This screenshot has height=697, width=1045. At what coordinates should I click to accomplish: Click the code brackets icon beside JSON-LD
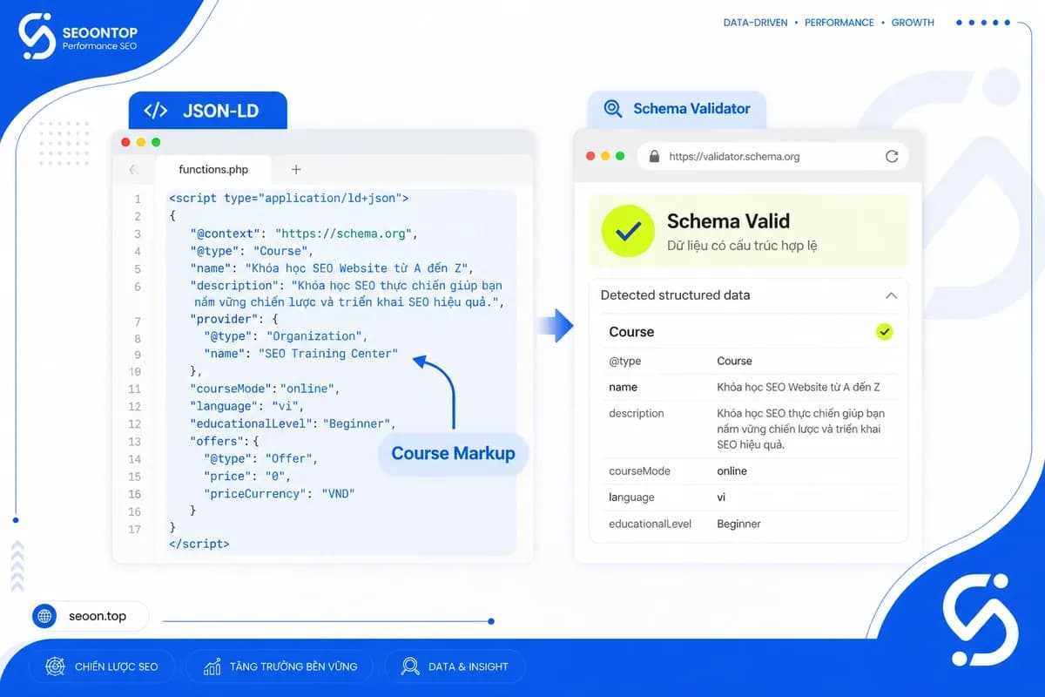156,111
